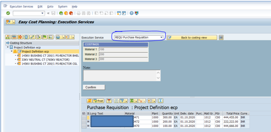Collapse the top Project Definition ecp node
The height and width of the screenshot is (132, 271).
pos(8,47)
